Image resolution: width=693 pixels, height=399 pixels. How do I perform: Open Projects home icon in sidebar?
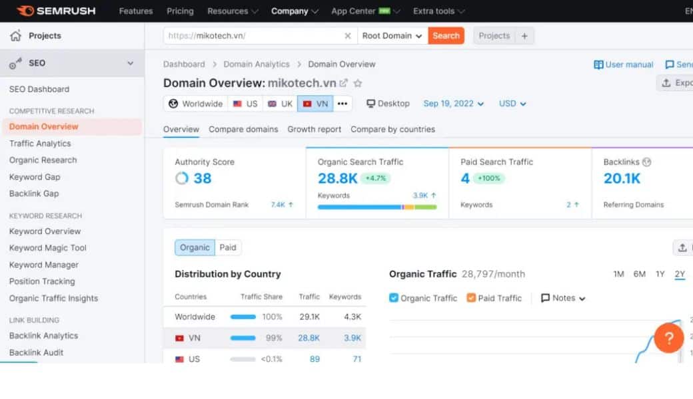[15, 36]
